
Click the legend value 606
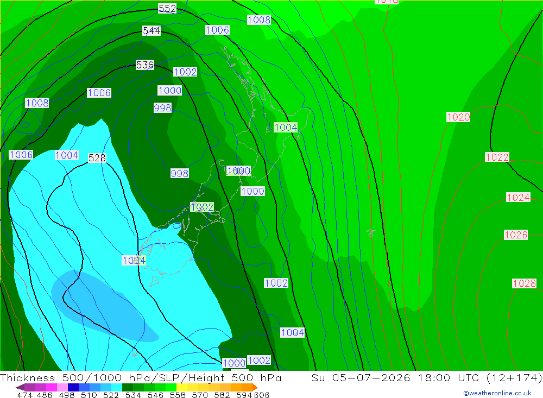click(262, 395)
